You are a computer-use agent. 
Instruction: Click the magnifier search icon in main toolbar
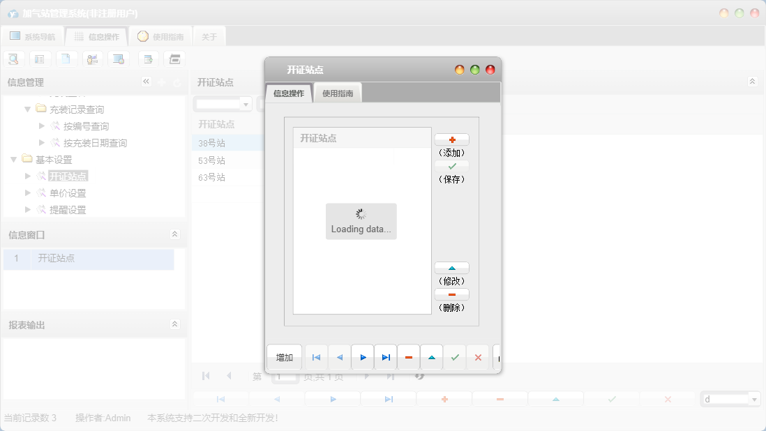[13, 59]
